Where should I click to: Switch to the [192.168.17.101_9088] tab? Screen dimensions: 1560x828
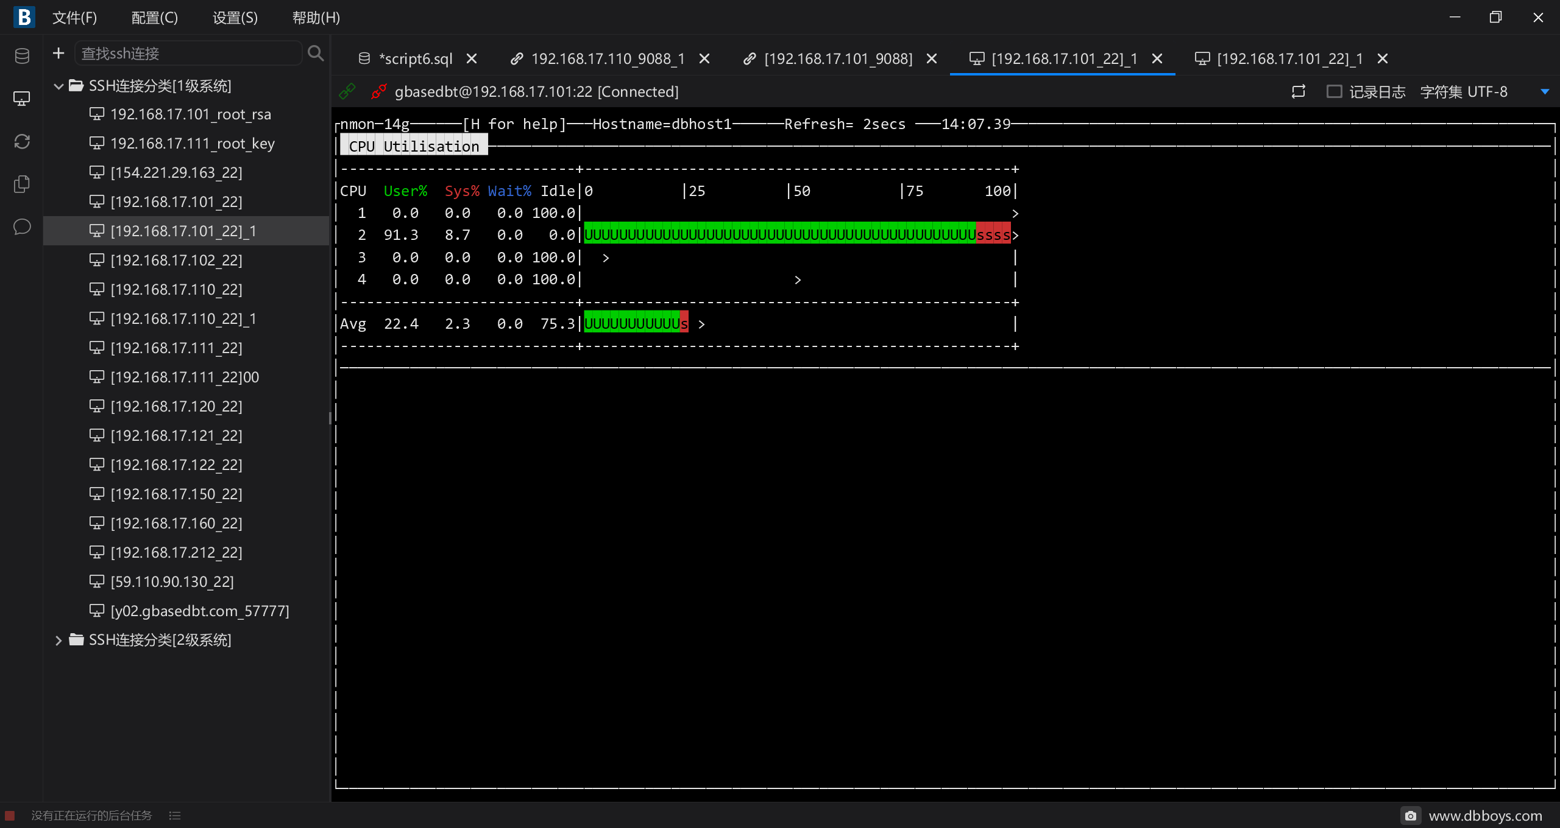pyautogui.click(x=838, y=58)
